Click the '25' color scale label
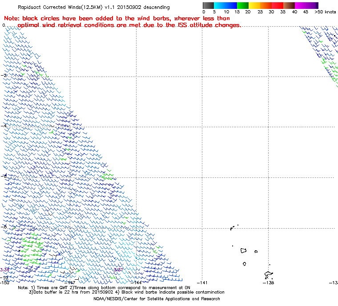 260,12
